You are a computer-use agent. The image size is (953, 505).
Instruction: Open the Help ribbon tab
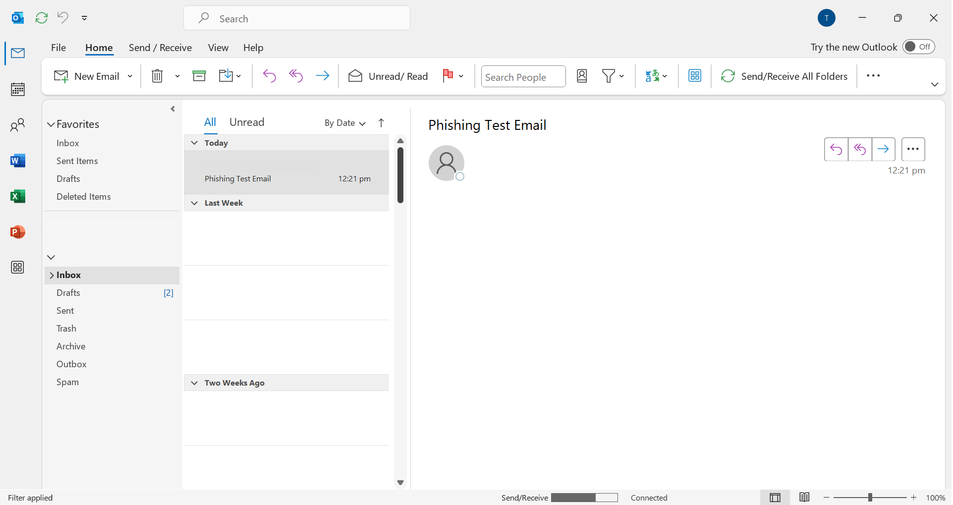click(253, 48)
